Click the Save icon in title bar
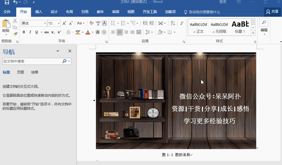 (x=7, y=2)
